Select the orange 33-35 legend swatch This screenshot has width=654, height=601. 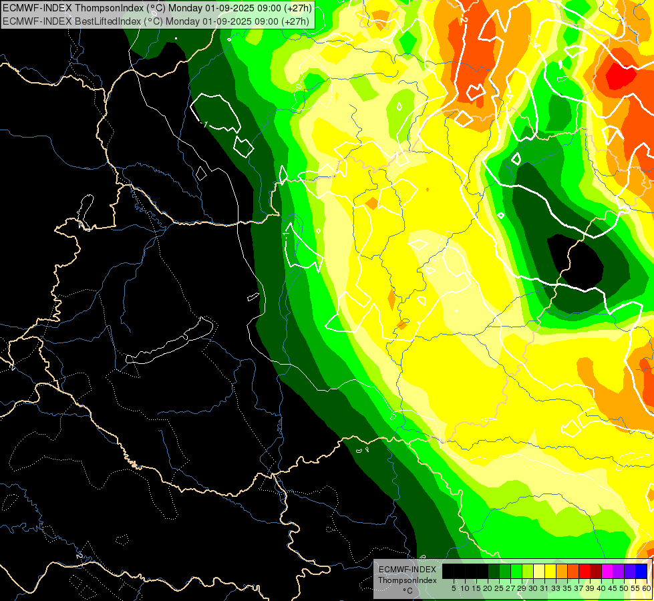pyautogui.click(x=562, y=571)
